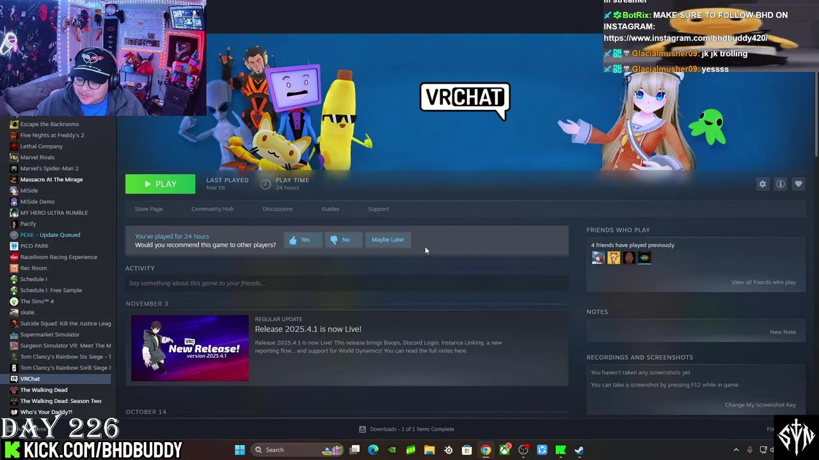819x460 pixels.
Task: Click RaceRoom Racing Experience icon
Action: point(14,257)
